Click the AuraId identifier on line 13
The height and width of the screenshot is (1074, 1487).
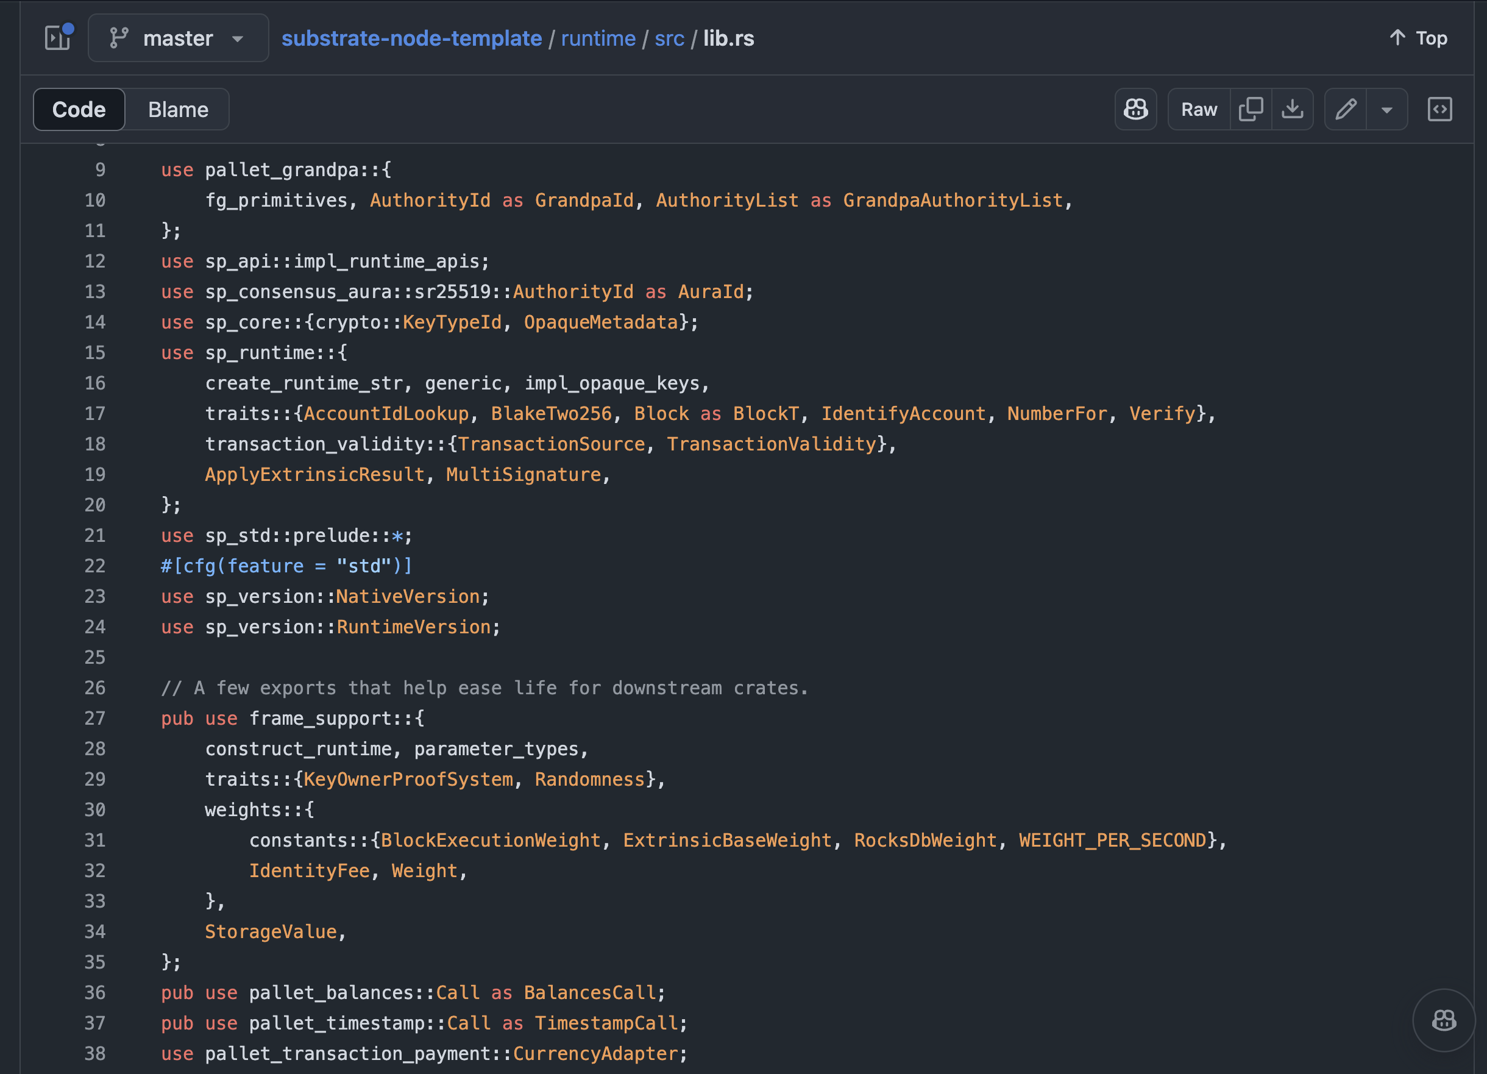tap(711, 292)
